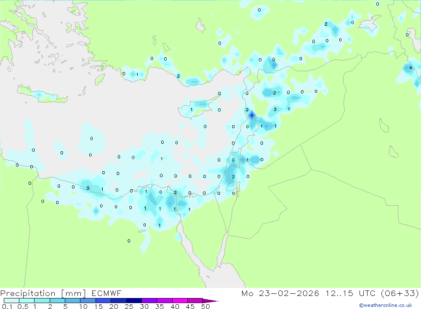Click the '5' legend scale label
The width and height of the screenshot is (421, 309).
[65, 306]
